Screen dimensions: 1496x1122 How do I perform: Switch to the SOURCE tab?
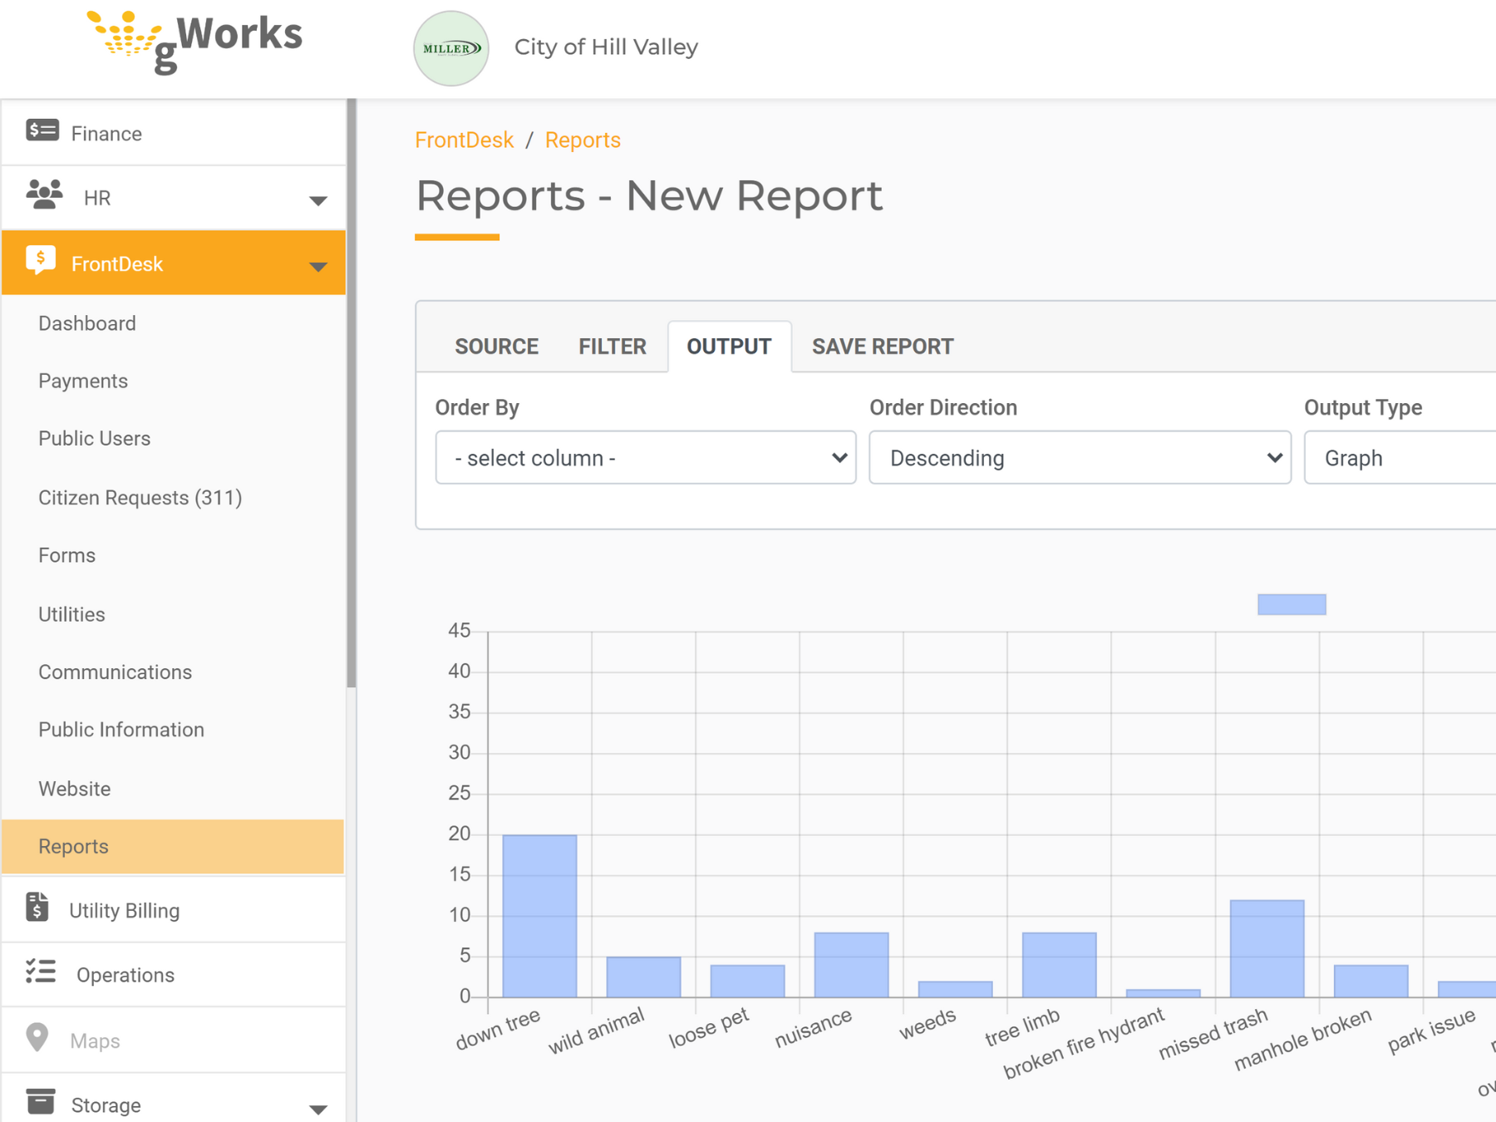pyautogui.click(x=496, y=346)
